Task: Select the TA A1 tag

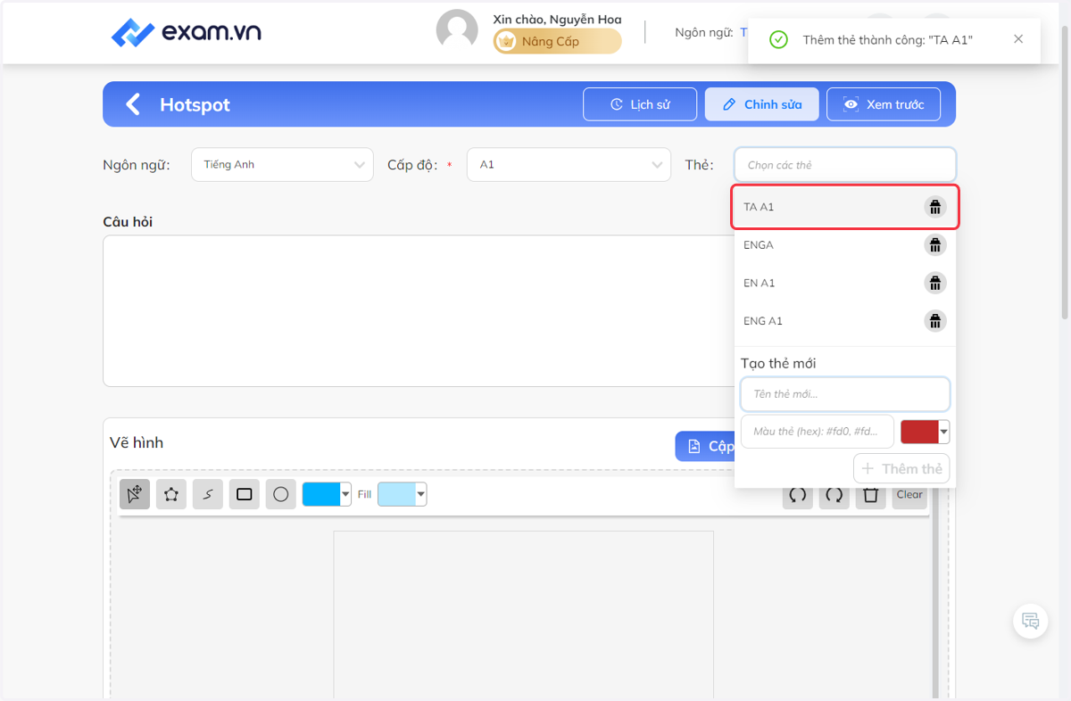Action: click(845, 207)
